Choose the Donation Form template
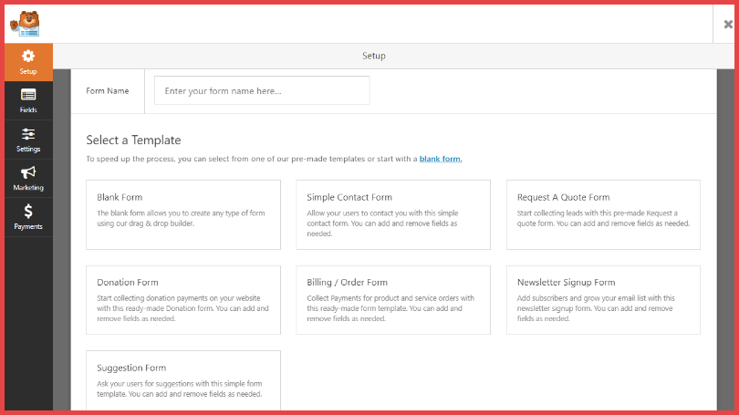739x415 pixels. (183, 300)
